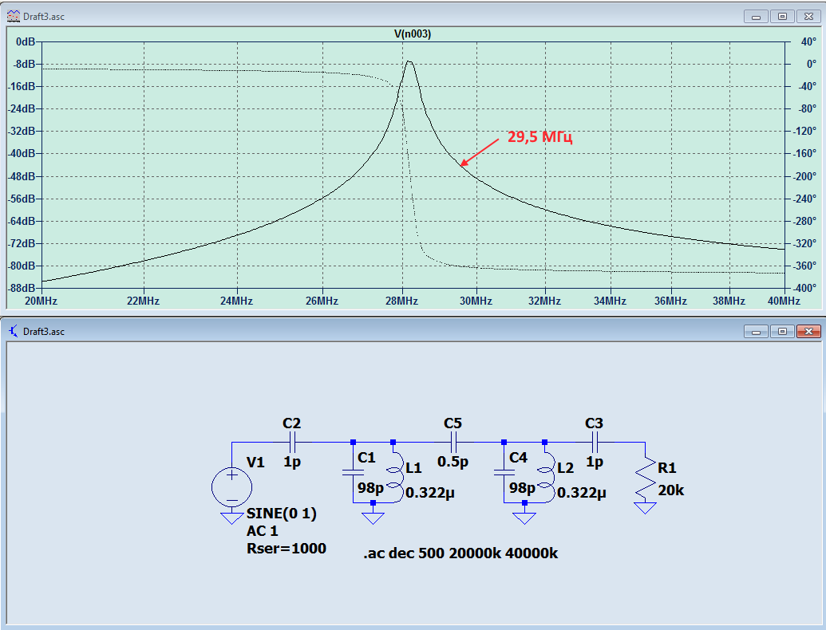826x630 pixels.
Task: Click the wire junction node above C1
Action: [353, 442]
